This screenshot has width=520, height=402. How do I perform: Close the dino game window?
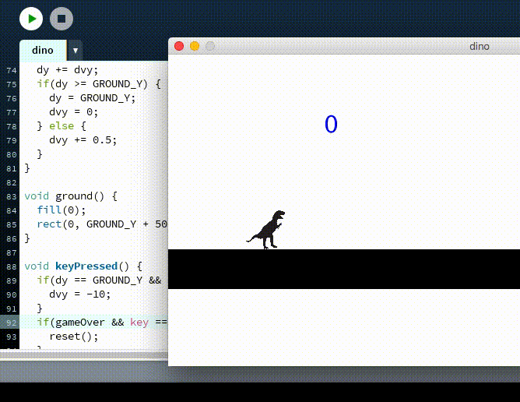pyautogui.click(x=179, y=46)
